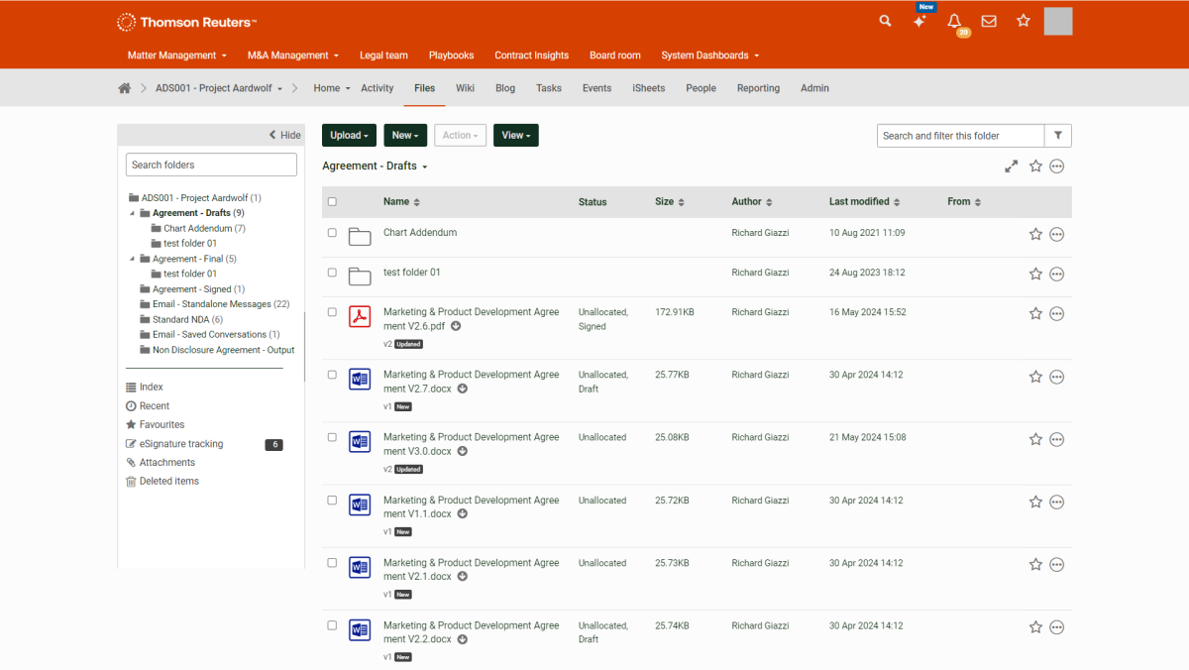
Task: Open the Upload dropdown
Action: (x=349, y=136)
